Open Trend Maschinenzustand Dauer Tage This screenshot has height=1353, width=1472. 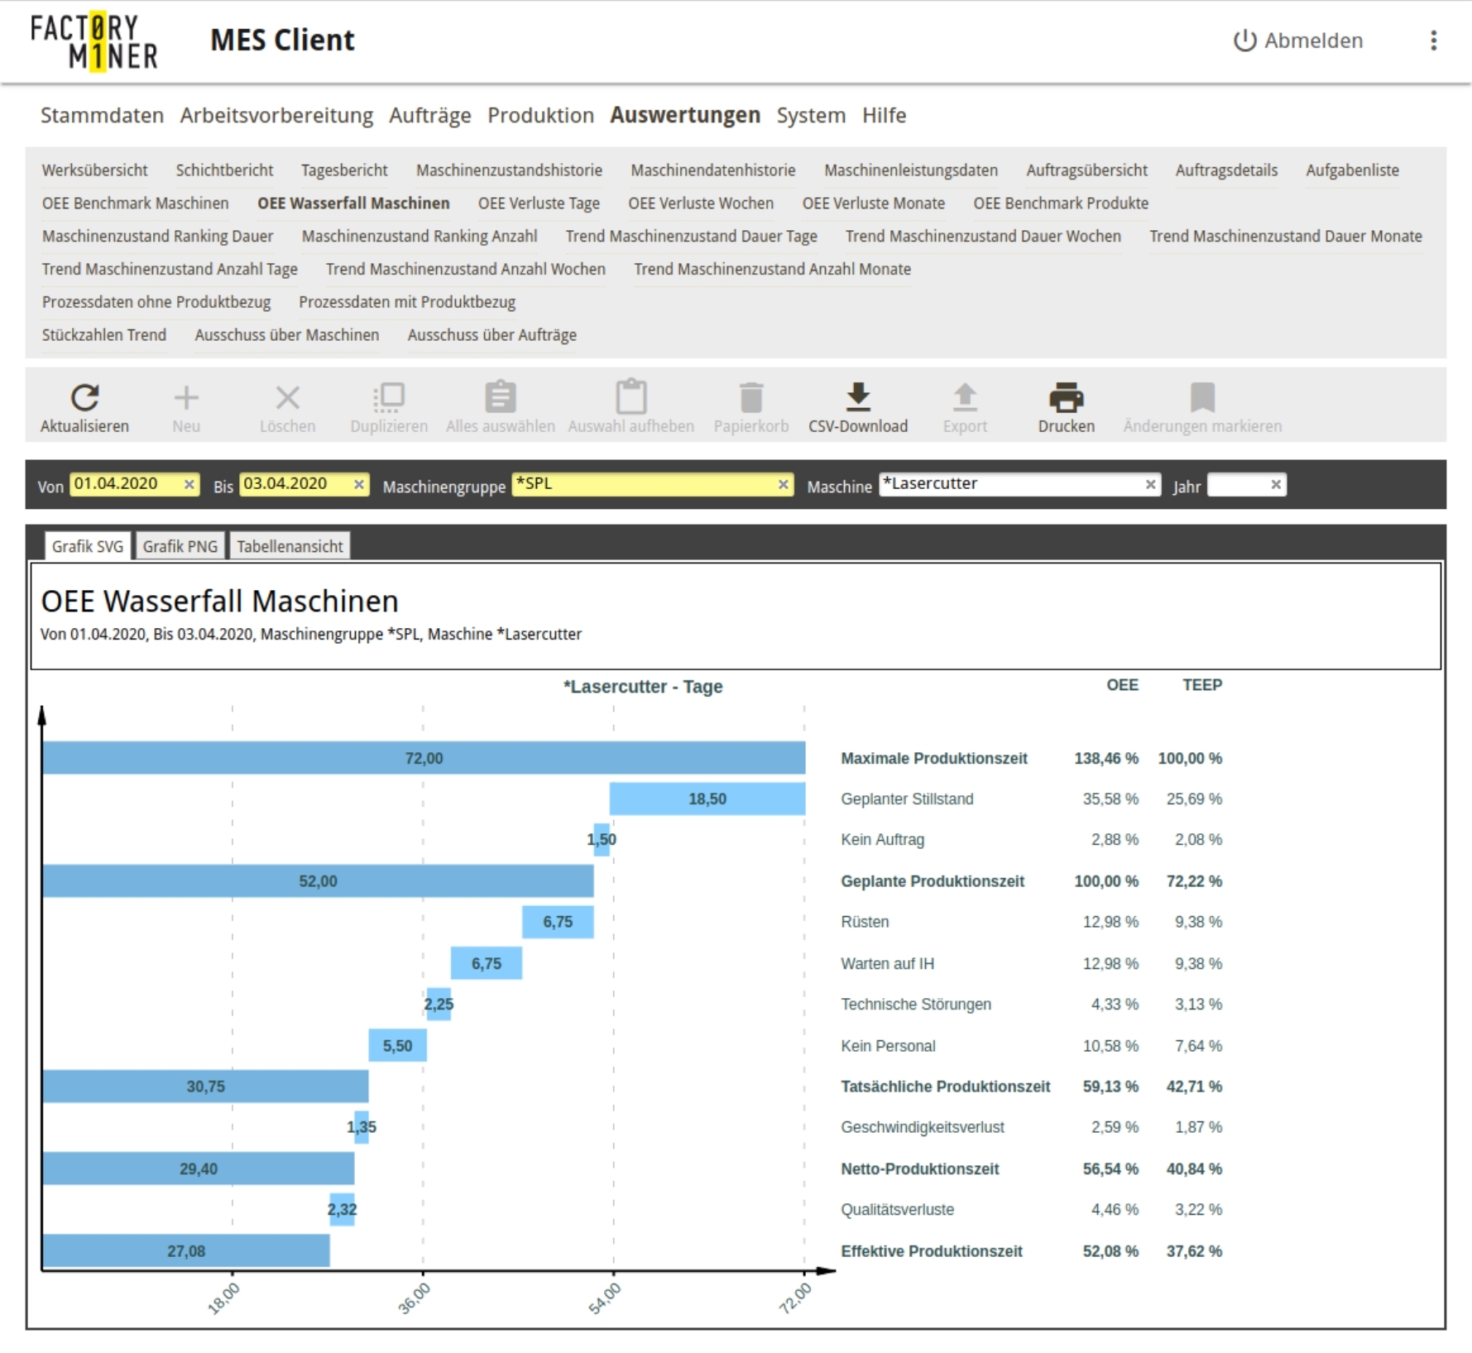691,237
